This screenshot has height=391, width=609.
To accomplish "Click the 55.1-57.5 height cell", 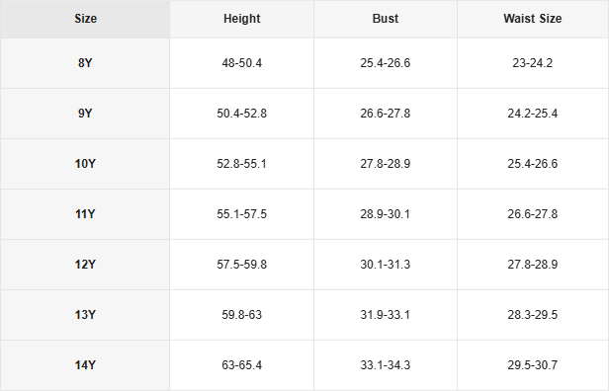I will point(241,214).
